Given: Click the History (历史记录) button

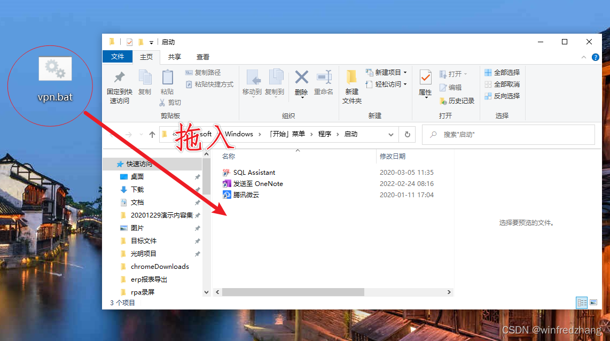Looking at the screenshot, I should point(457,101).
